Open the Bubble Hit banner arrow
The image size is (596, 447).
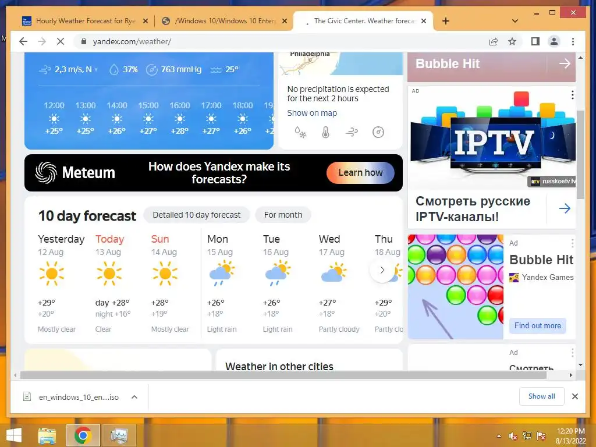[x=565, y=63]
